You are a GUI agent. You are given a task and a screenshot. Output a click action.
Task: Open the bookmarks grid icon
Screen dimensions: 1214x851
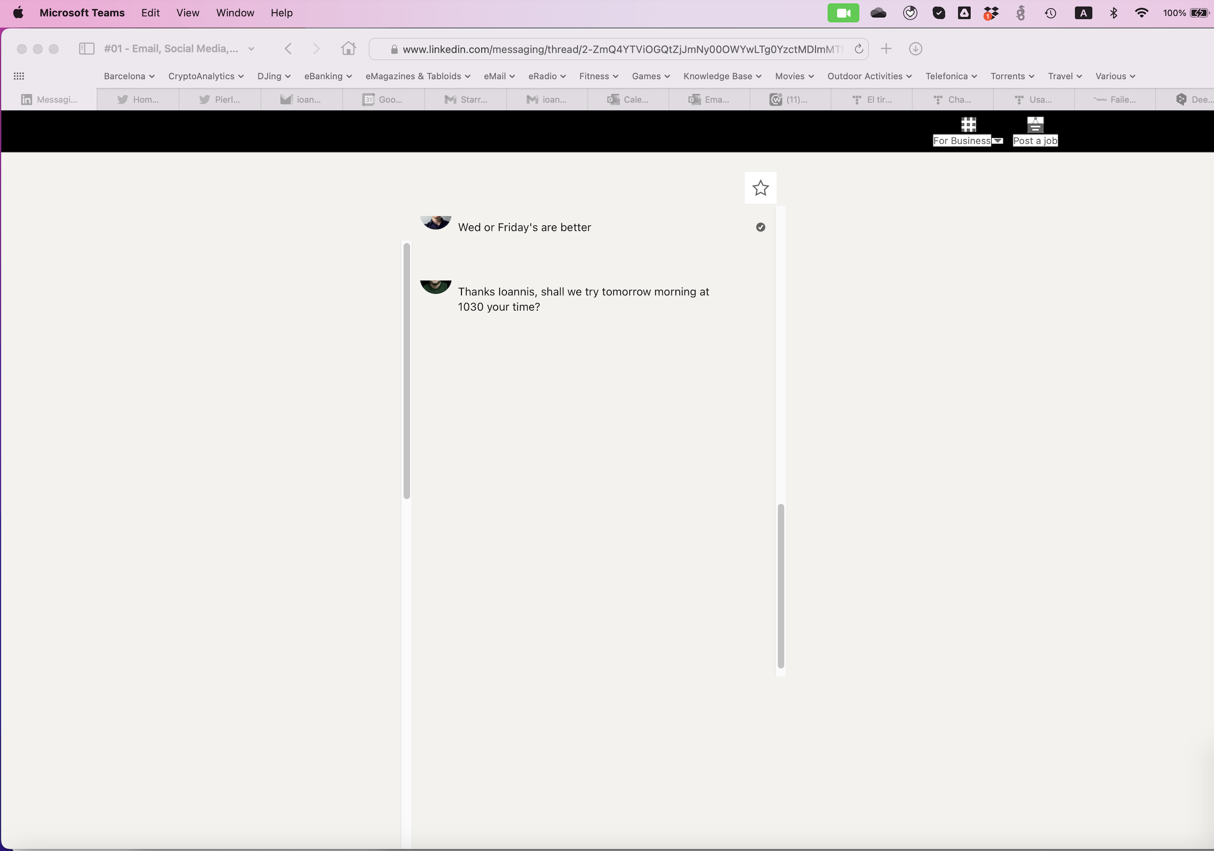(19, 76)
